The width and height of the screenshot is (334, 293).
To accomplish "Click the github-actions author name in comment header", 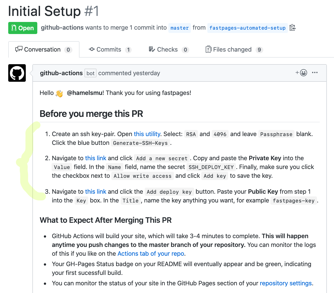I will tap(61, 73).
